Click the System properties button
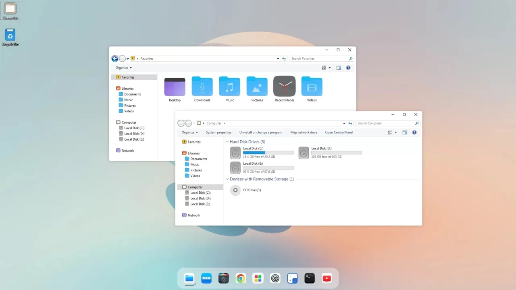 tap(218, 133)
